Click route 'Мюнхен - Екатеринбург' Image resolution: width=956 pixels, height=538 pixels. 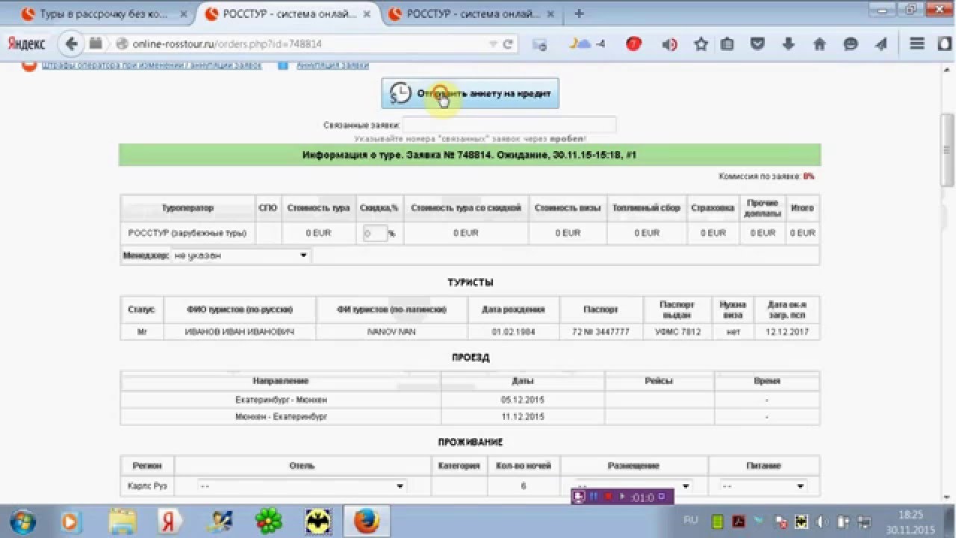click(281, 417)
